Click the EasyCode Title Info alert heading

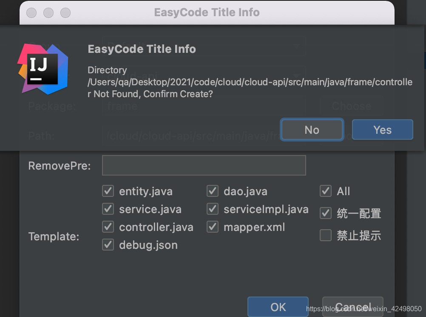142,49
